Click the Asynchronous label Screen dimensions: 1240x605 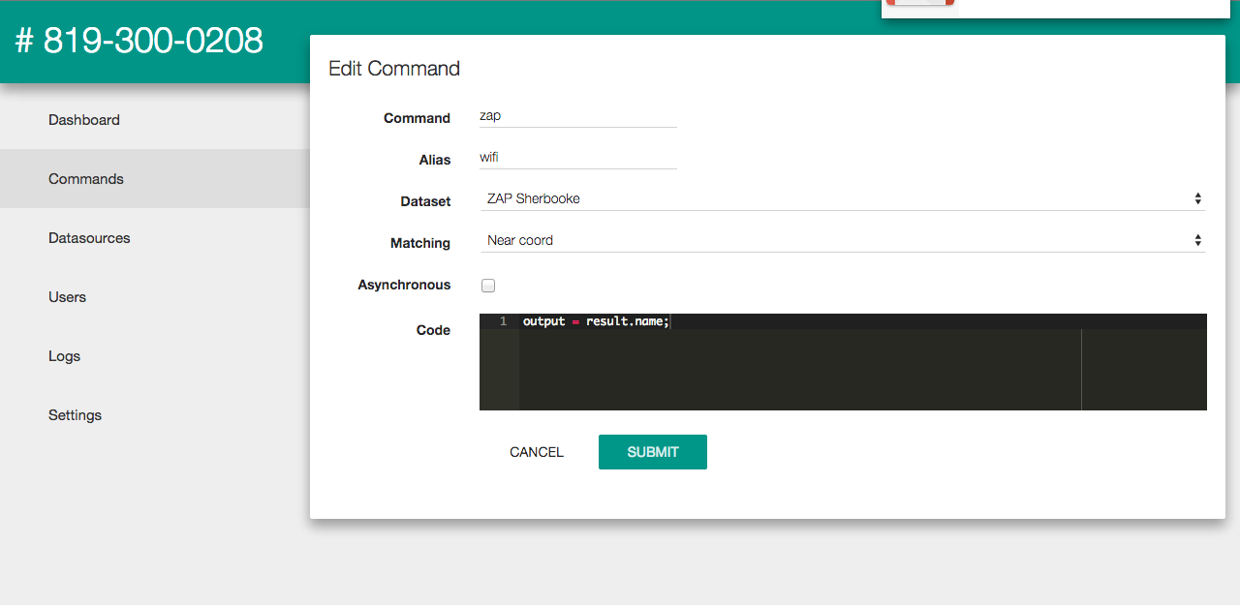(404, 285)
